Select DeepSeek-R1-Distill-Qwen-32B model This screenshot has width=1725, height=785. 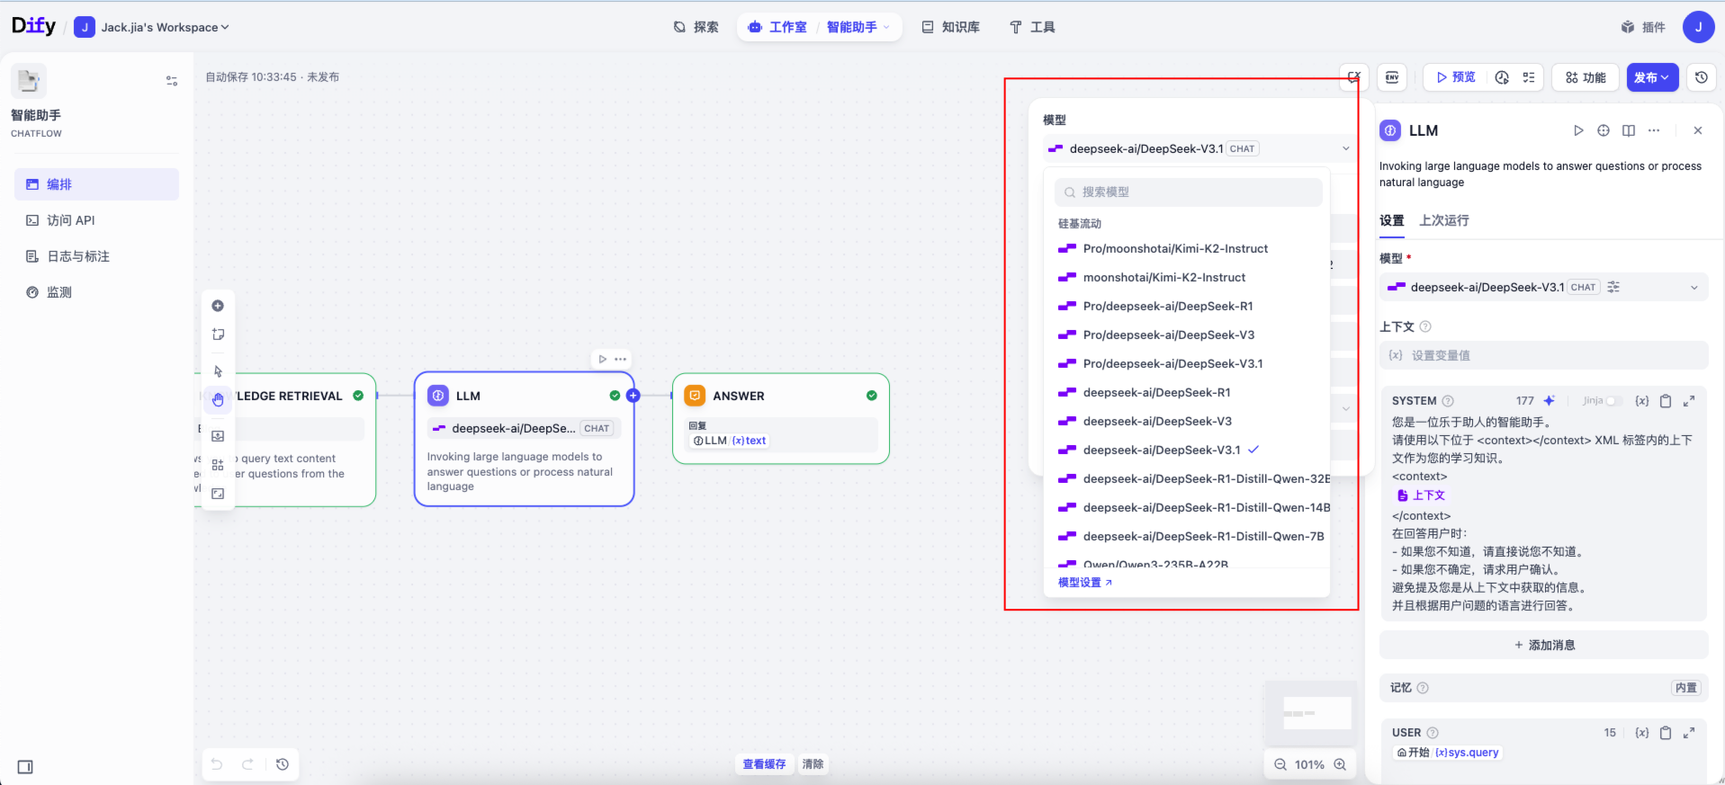click(x=1192, y=478)
